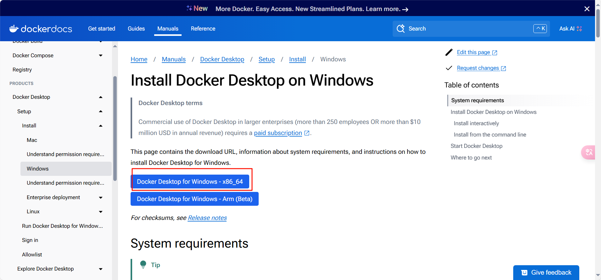
Task: Click the floating pink translate icon
Action: click(588, 152)
